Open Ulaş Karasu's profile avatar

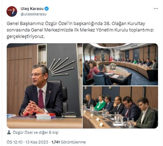[x=12, y=11]
